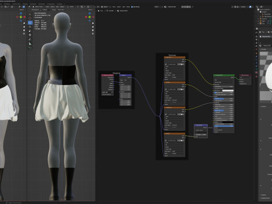The image size is (272, 204).
Task: Open the orange Object properties tab
Action: point(256,53)
